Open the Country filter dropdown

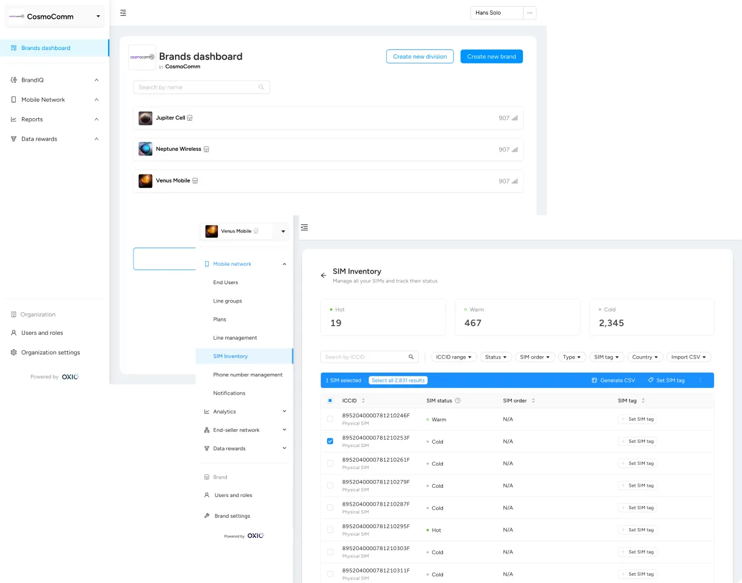coord(645,357)
